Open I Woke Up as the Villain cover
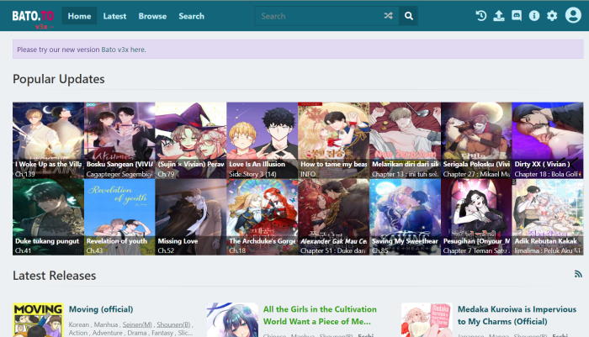This screenshot has width=589, height=337. (48, 140)
